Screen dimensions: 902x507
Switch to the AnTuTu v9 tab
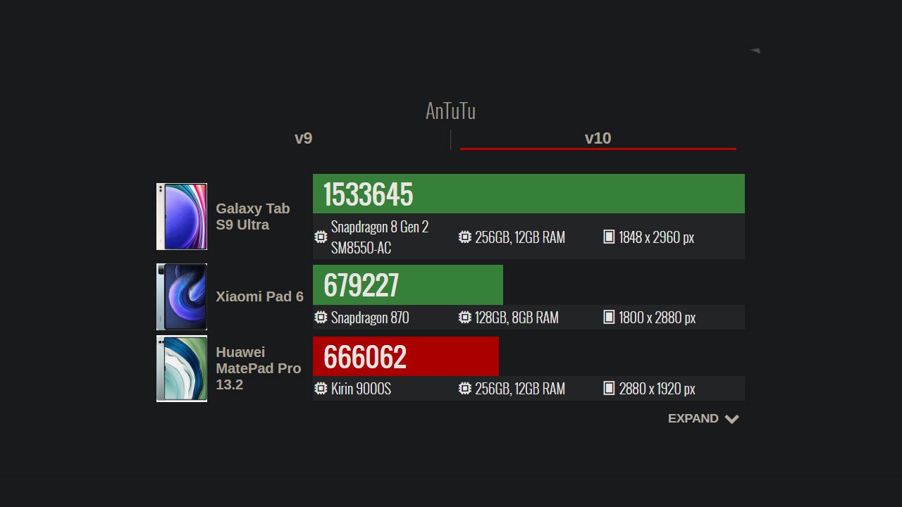(x=303, y=138)
